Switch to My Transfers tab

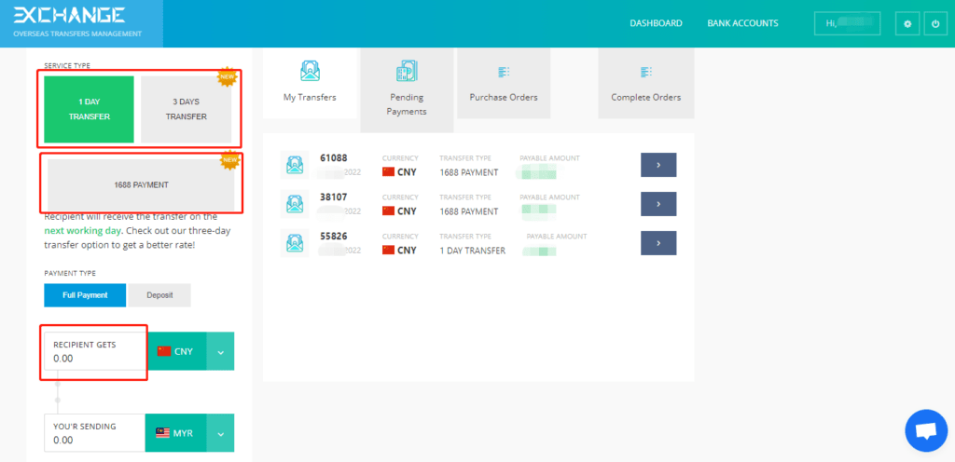coord(310,83)
